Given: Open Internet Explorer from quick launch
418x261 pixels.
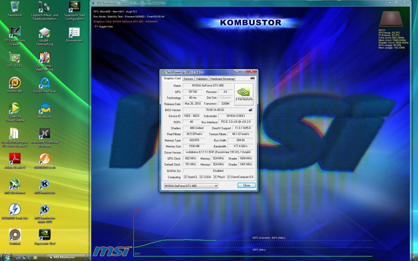Looking at the screenshot, I should coord(30,257).
